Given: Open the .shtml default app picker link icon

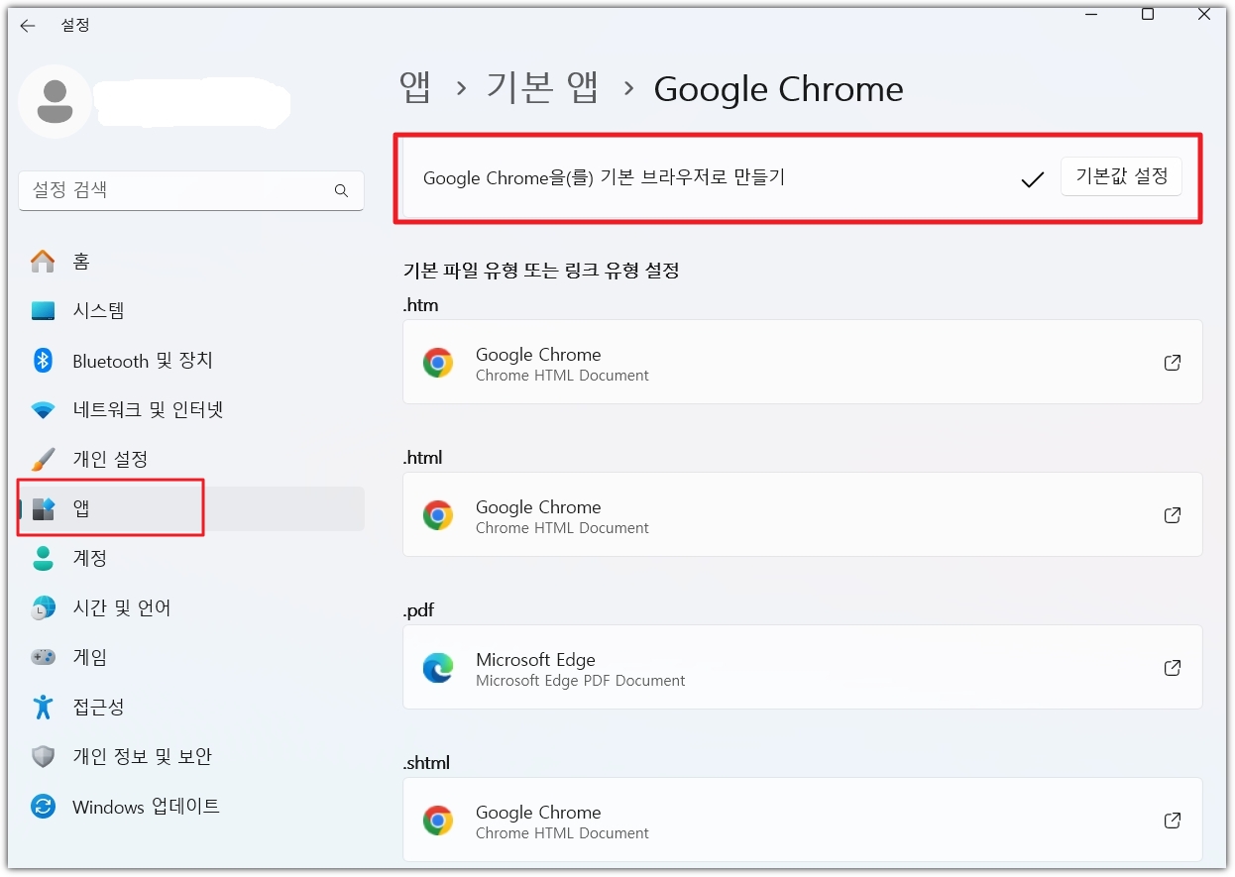Looking at the screenshot, I should 1173,821.
